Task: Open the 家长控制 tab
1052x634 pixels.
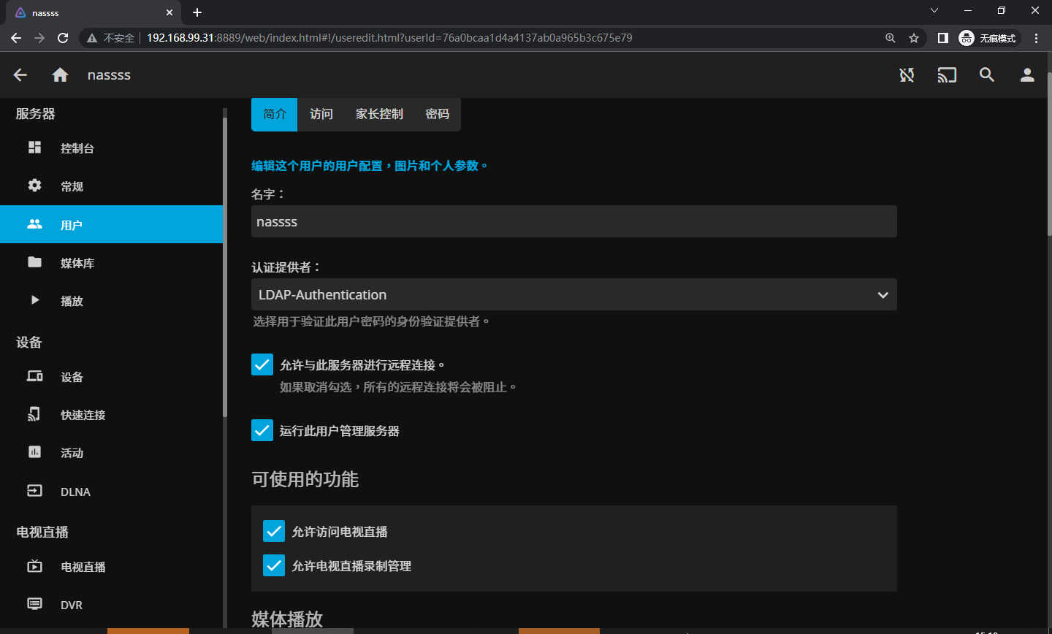Action: [x=378, y=114]
